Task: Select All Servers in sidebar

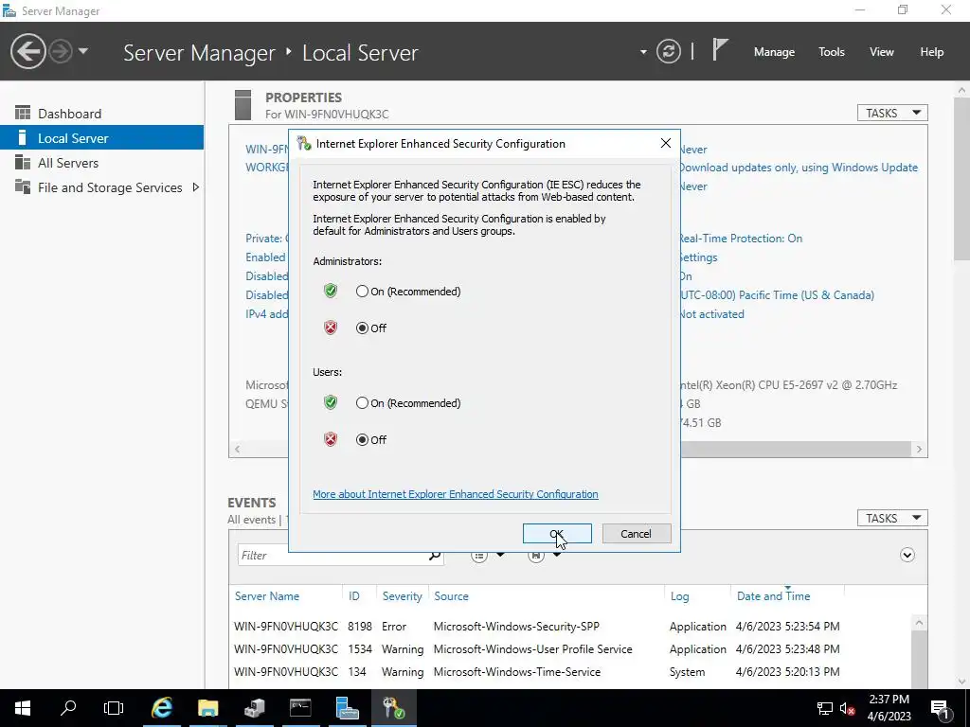Action: coord(102,163)
